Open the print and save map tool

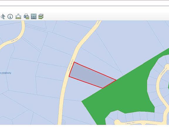click(x=26, y=16)
